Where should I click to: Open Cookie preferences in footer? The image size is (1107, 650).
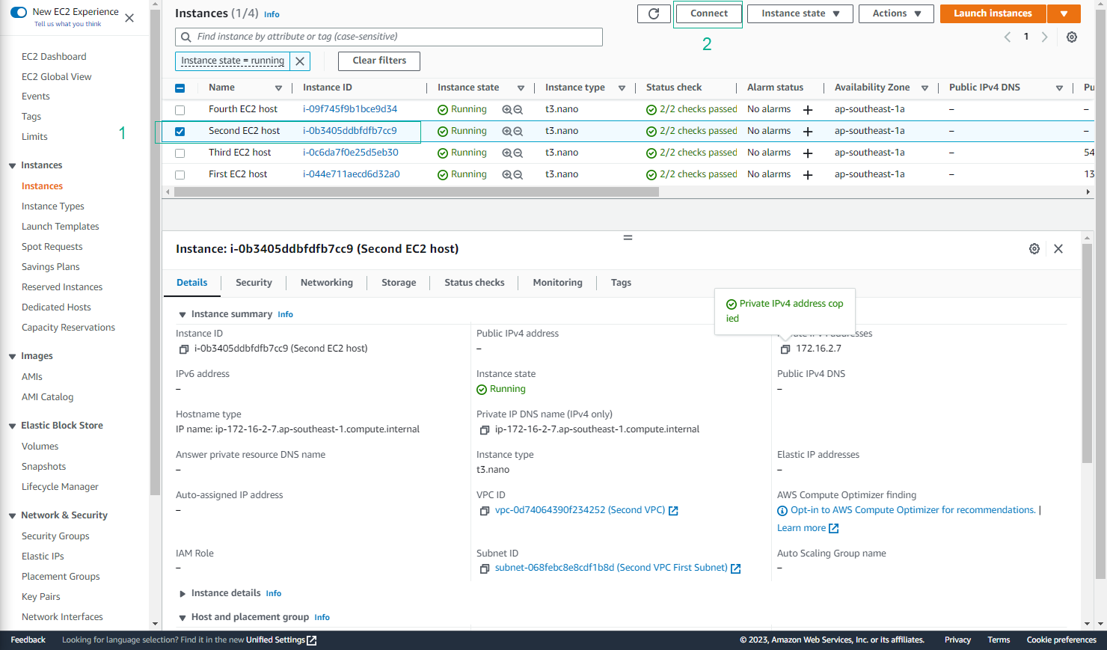coord(1061,640)
